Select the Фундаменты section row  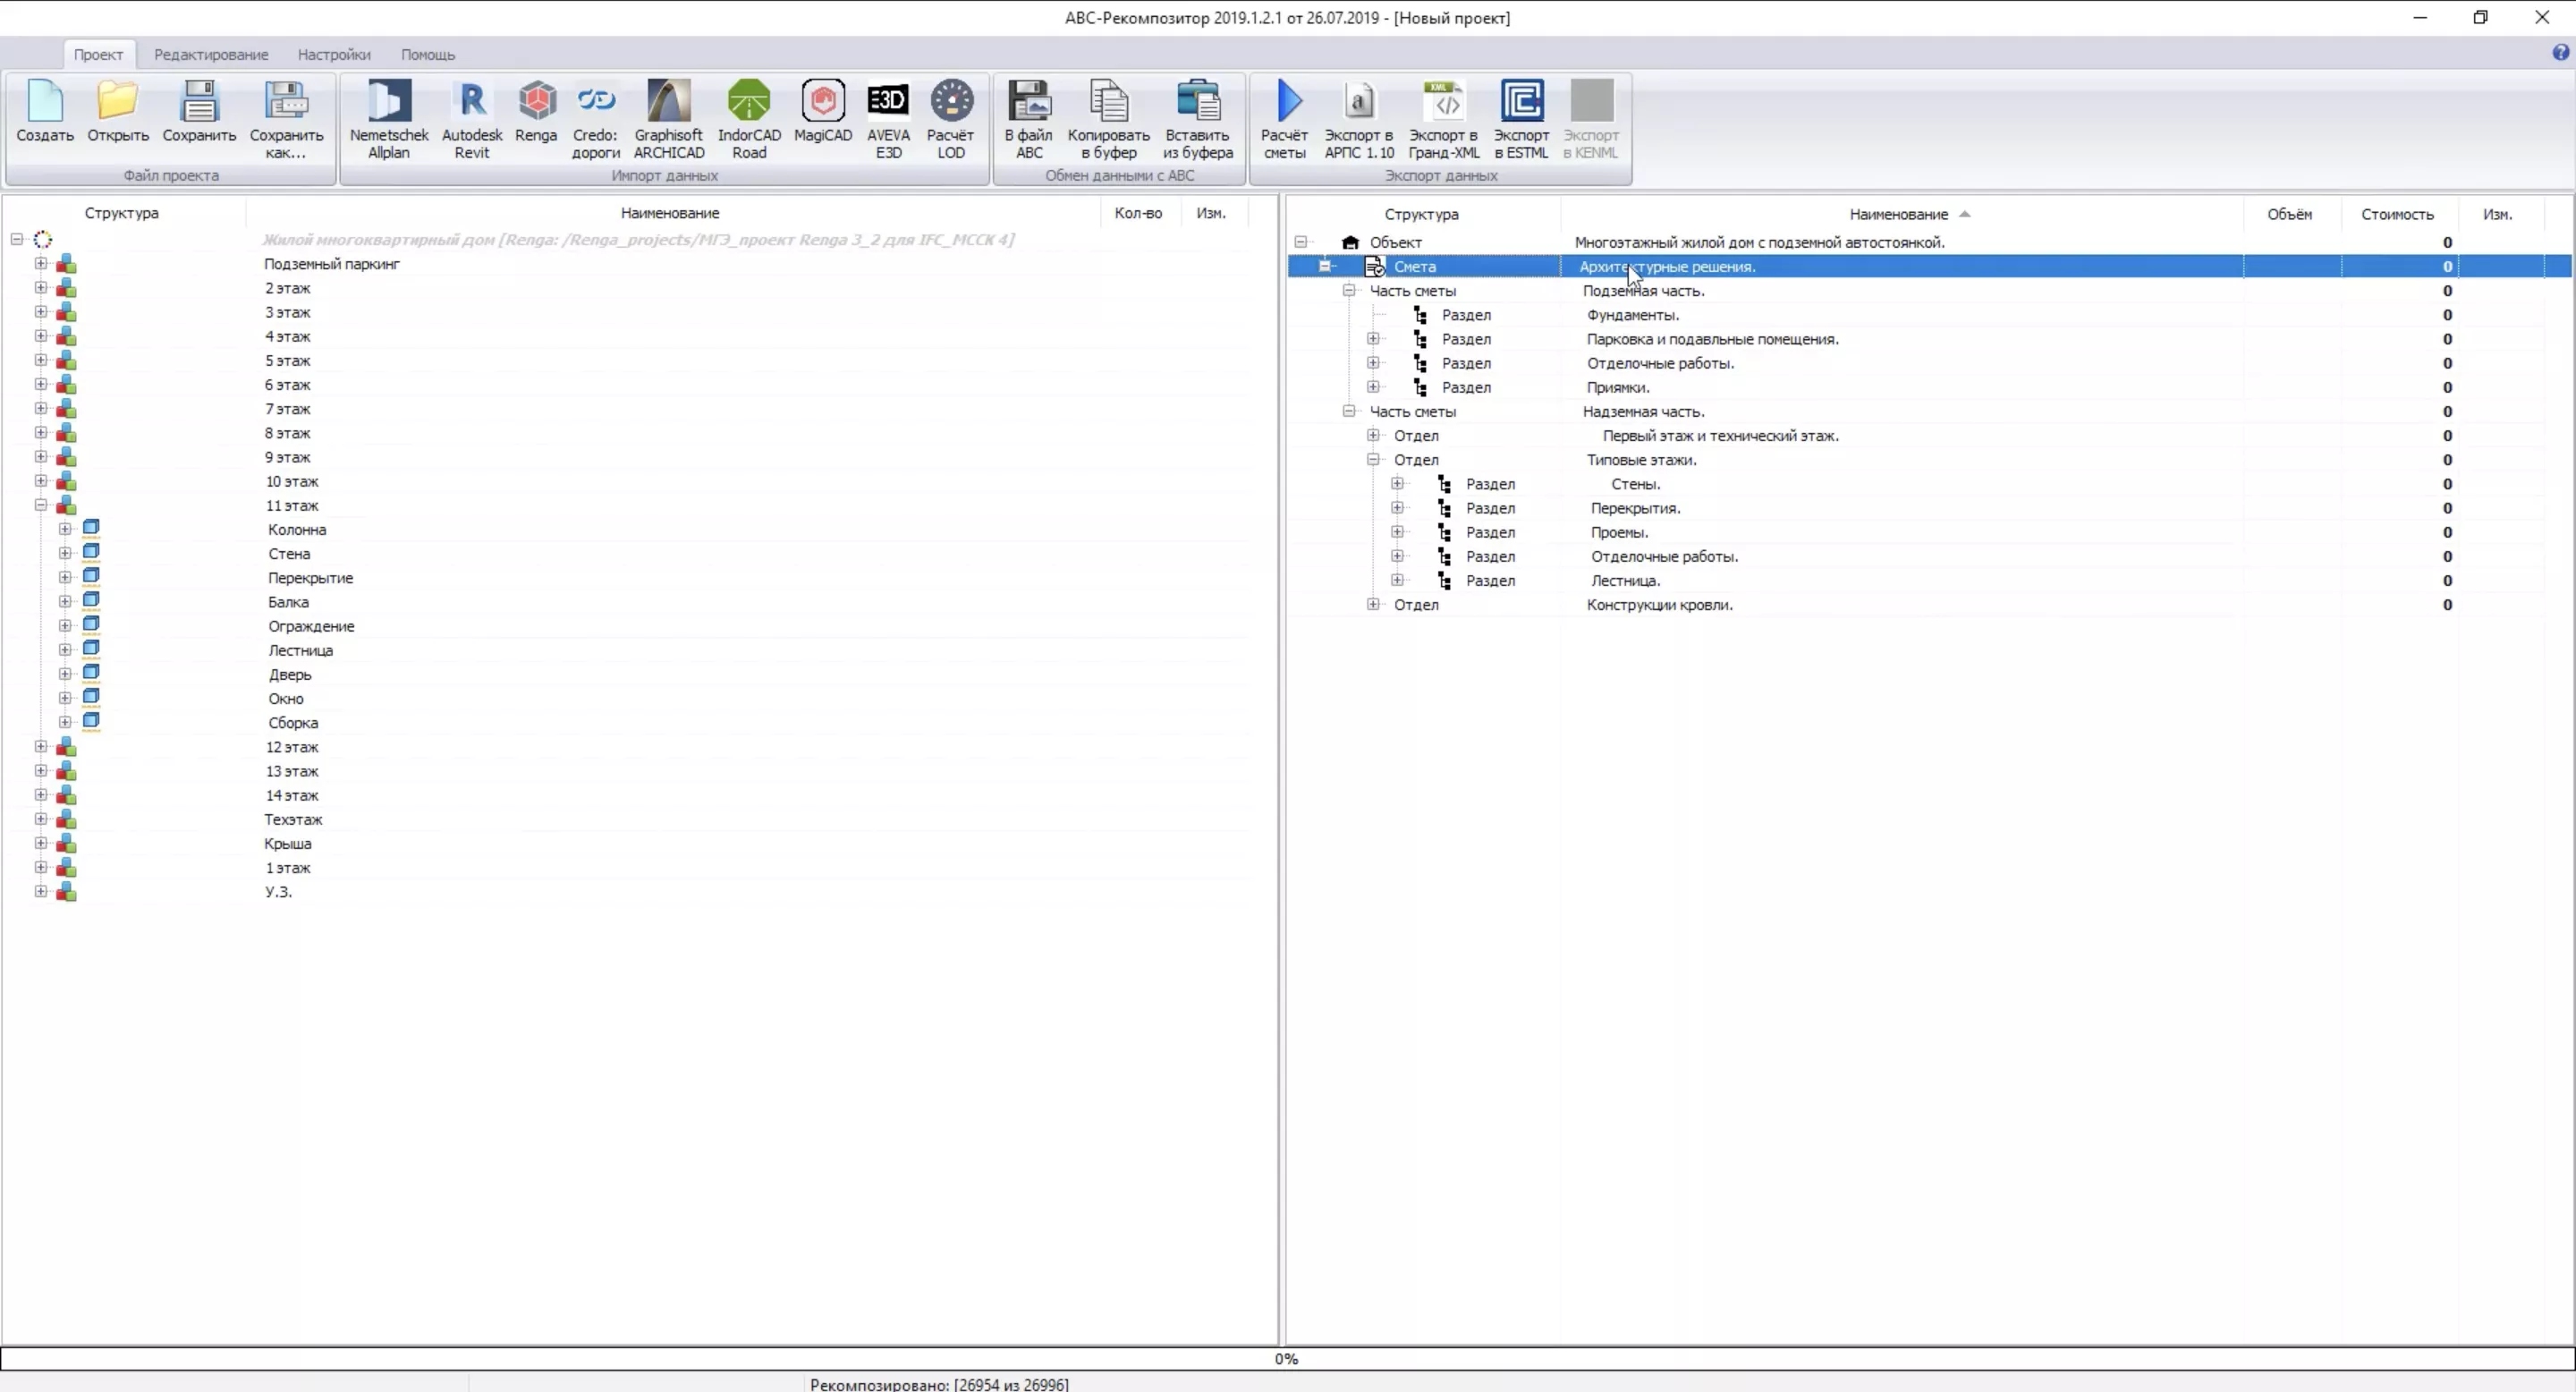pos(1632,315)
